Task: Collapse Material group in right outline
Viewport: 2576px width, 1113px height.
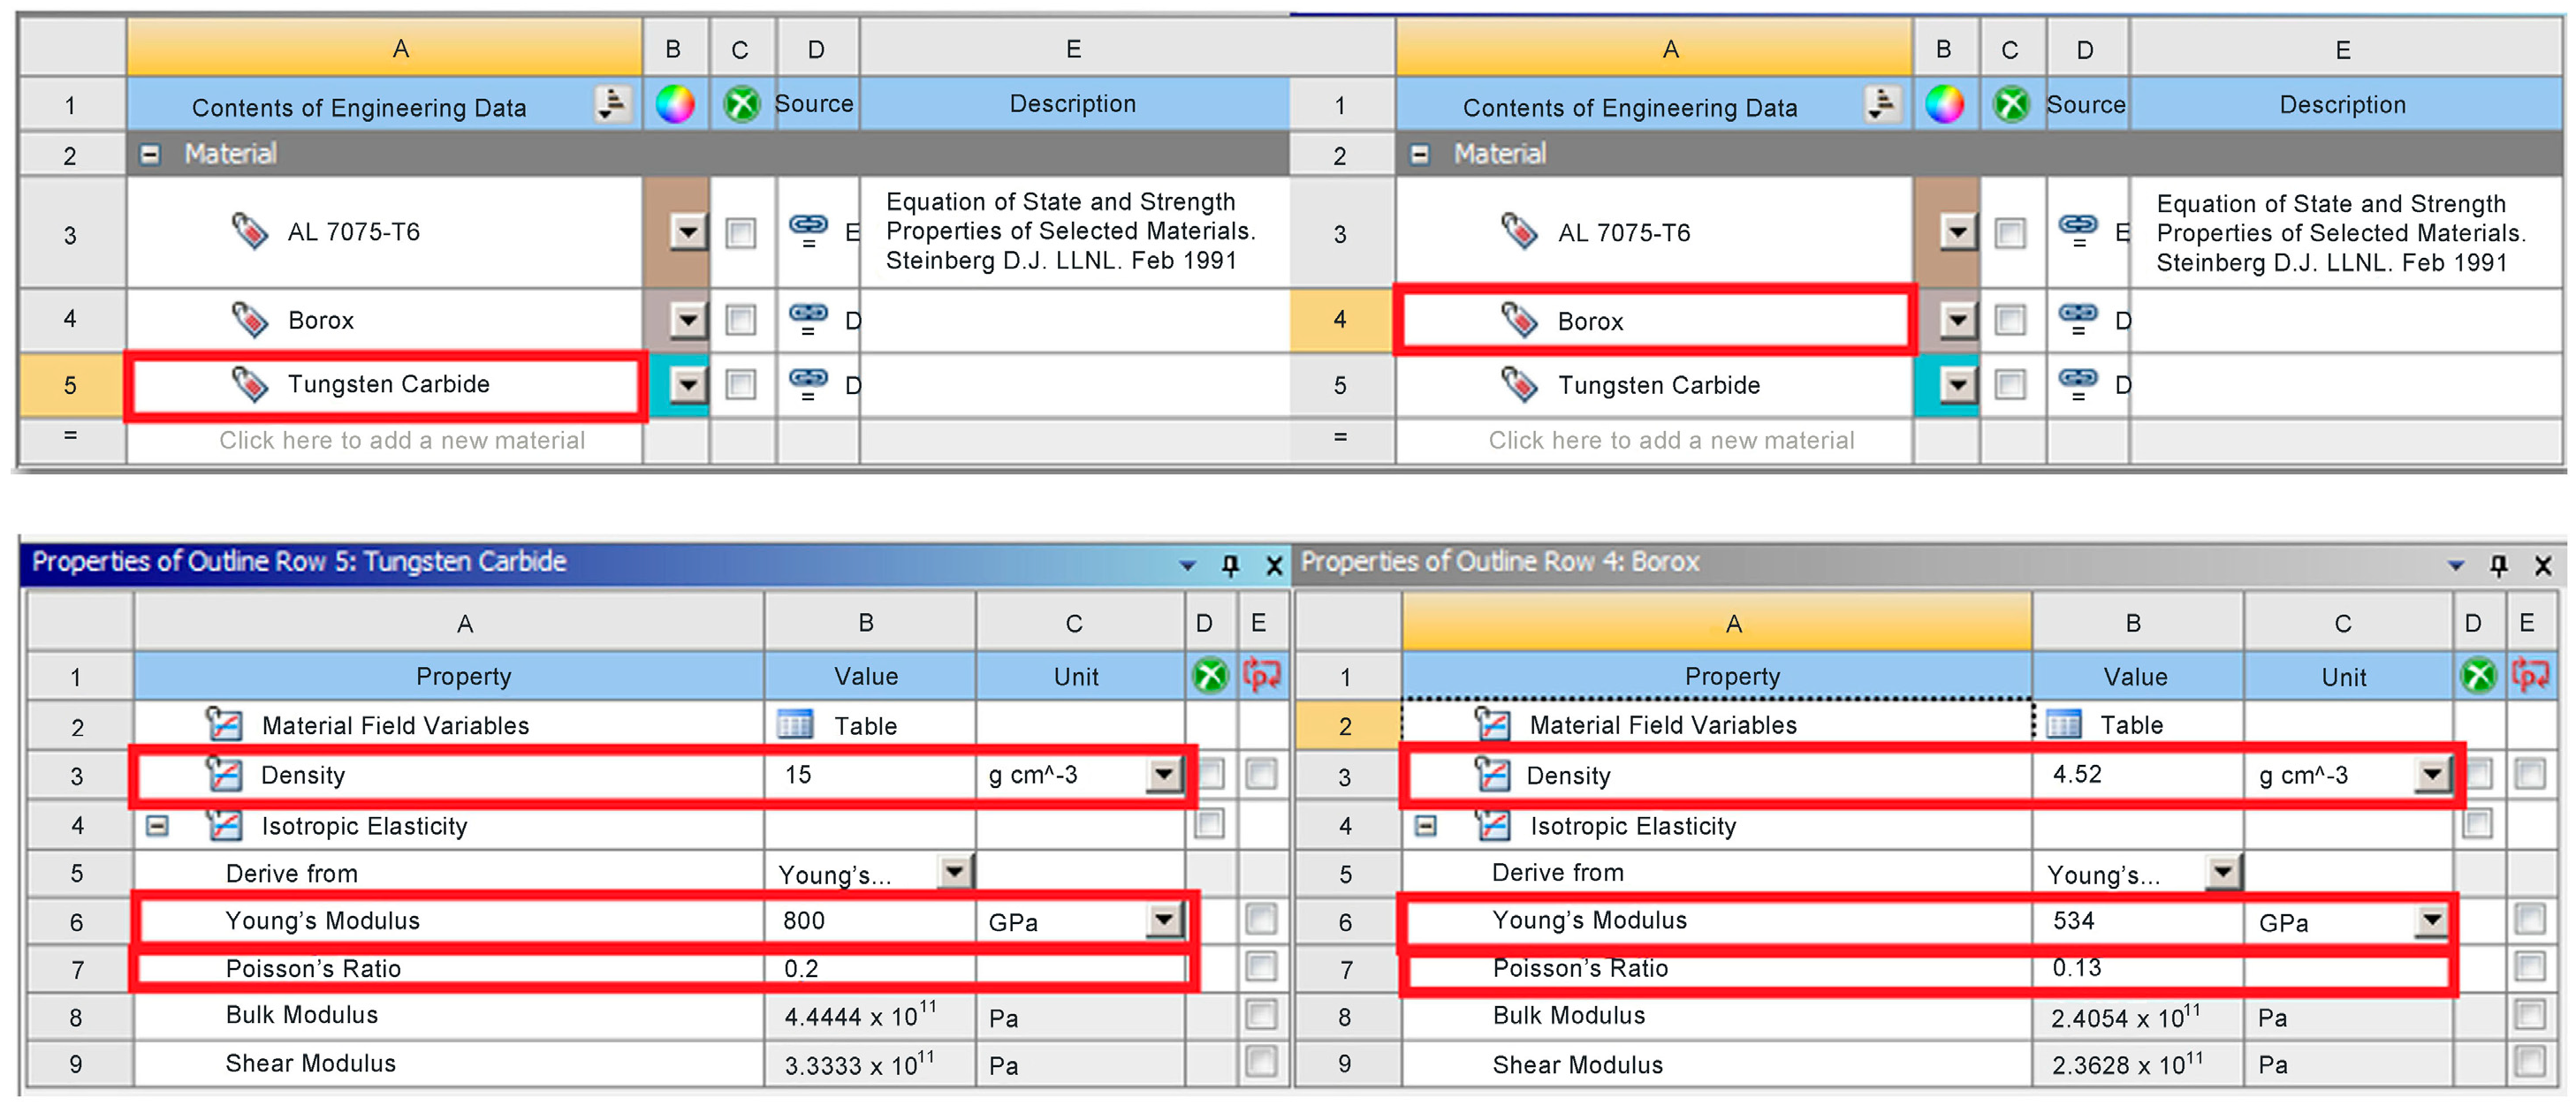Action: click(x=1419, y=154)
